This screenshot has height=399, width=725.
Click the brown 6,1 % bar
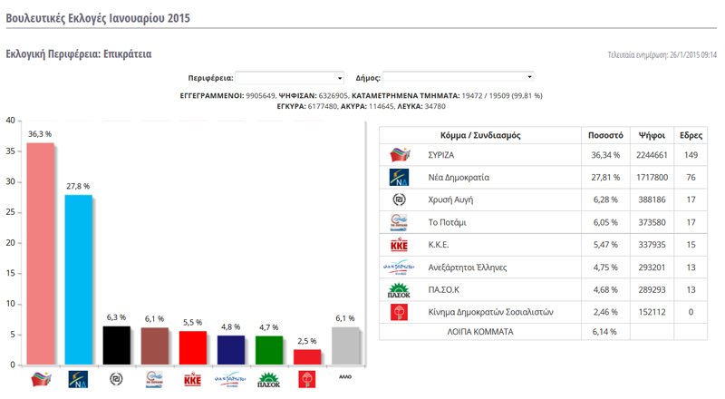point(154,346)
